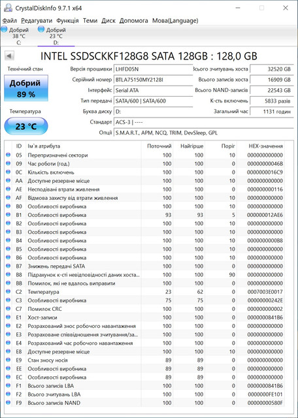
Task: Open the Мова(Language) menu
Action: 175,20
